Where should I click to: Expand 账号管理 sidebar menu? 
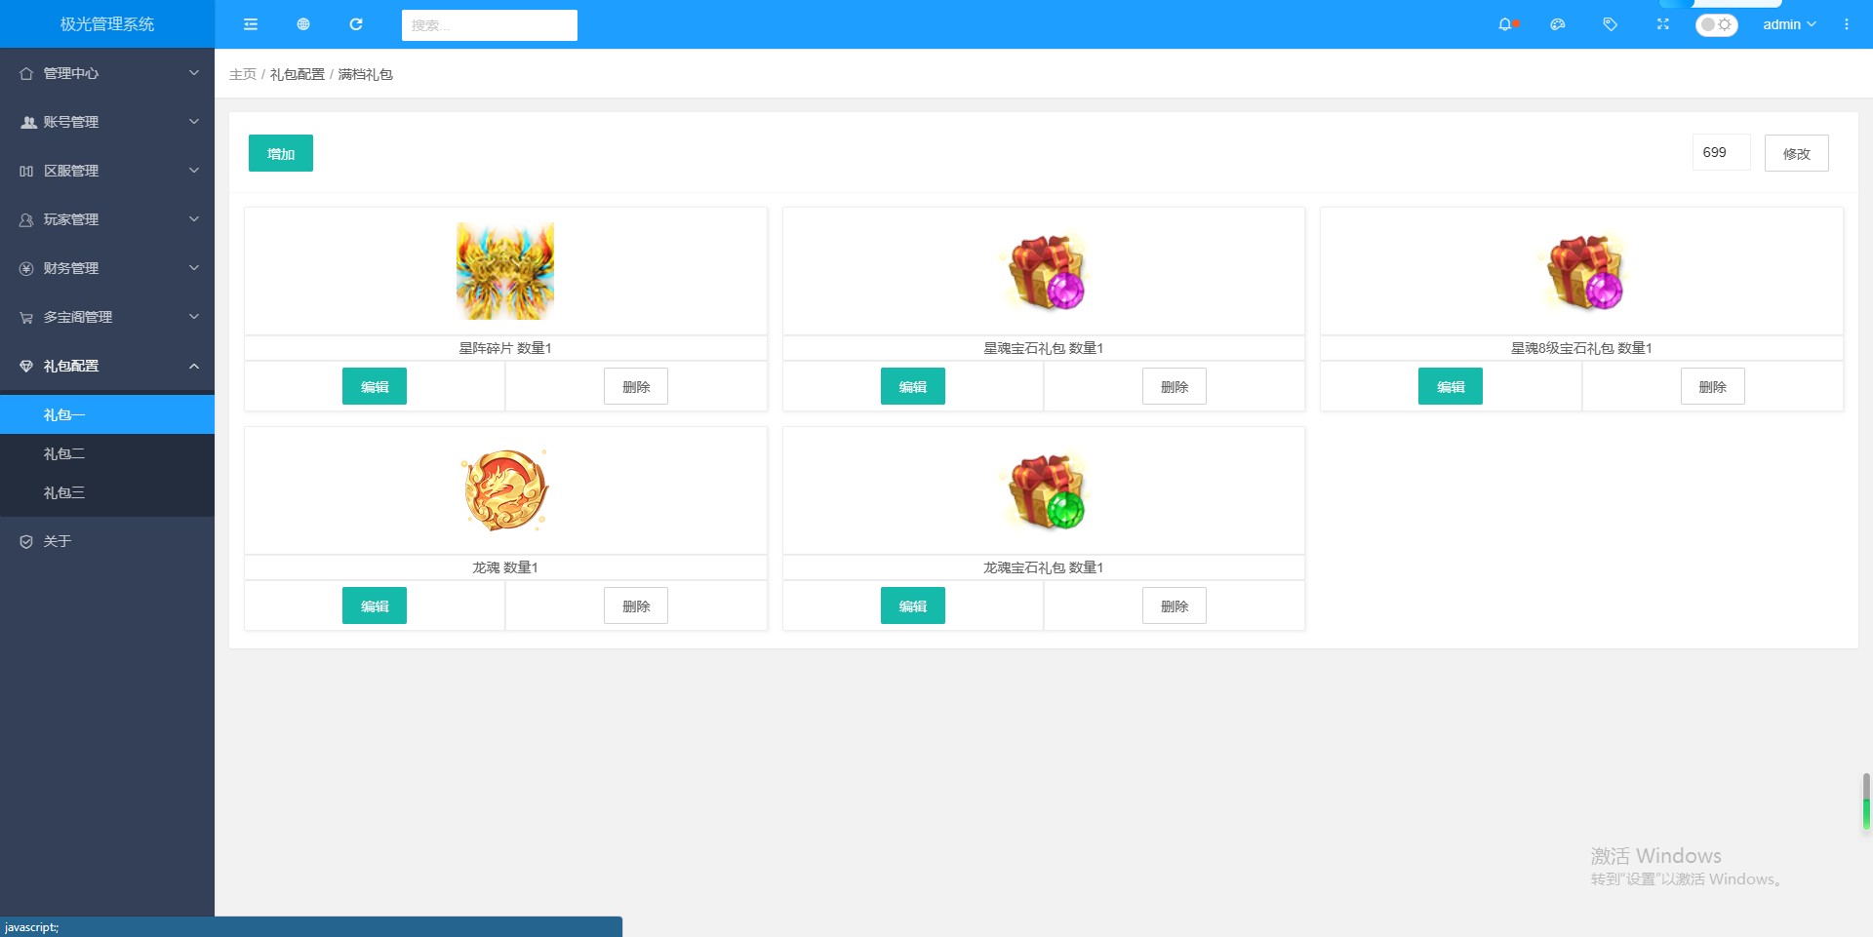[x=107, y=122]
